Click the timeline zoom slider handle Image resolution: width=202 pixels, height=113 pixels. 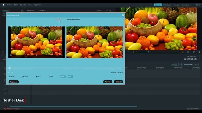coord(191,65)
